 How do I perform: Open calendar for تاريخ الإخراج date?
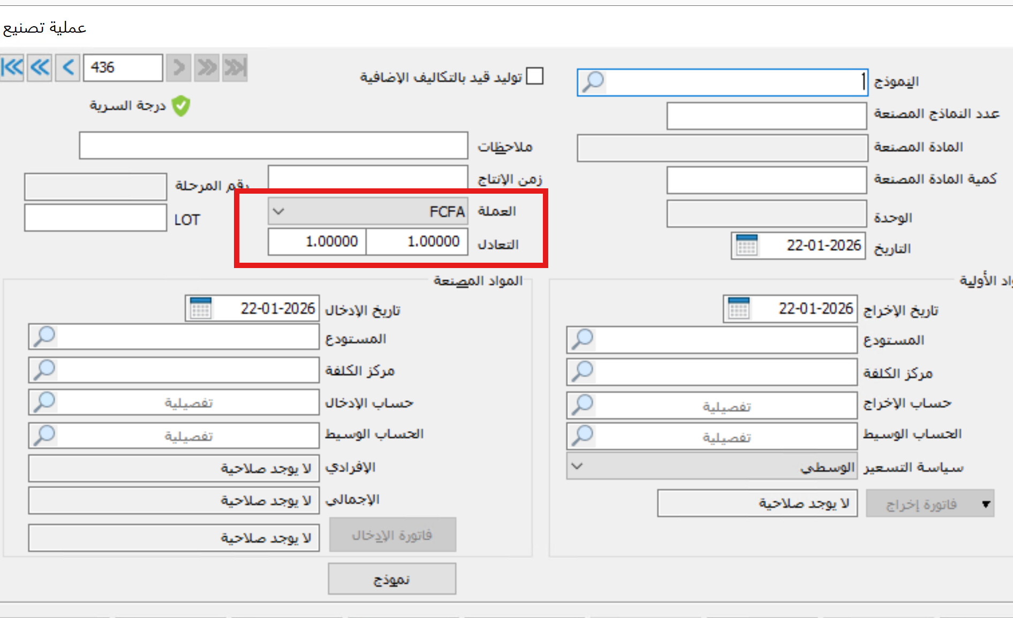click(x=738, y=309)
